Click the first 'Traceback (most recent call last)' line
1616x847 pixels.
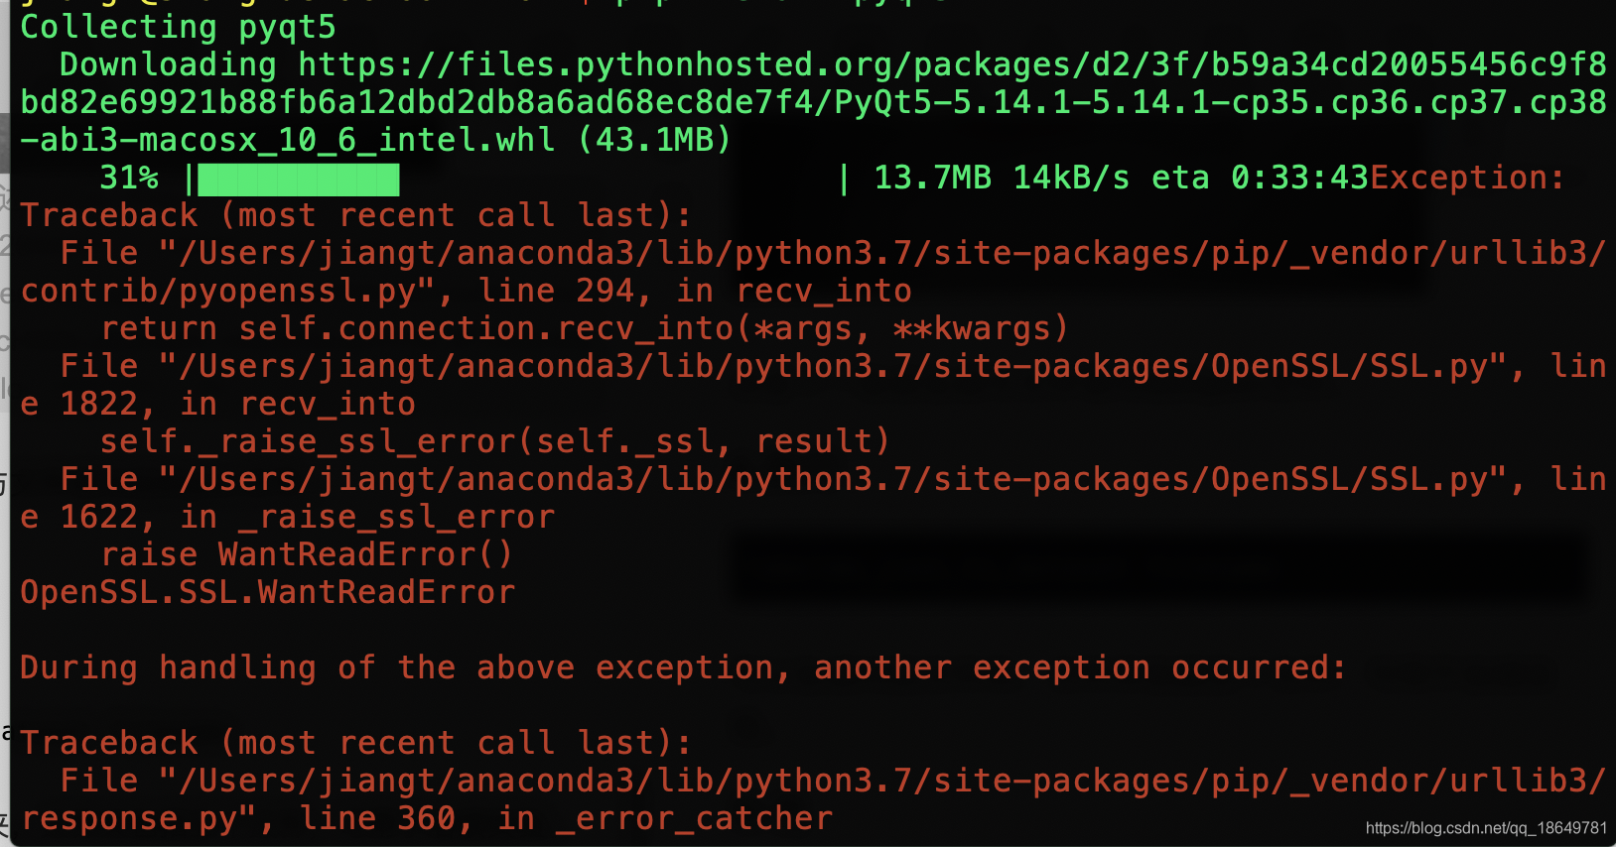355,215
